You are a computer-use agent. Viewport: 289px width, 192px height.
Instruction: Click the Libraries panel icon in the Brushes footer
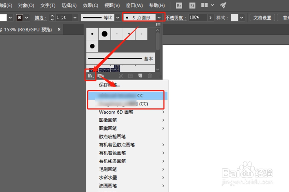pyautogui.click(x=101, y=76)
